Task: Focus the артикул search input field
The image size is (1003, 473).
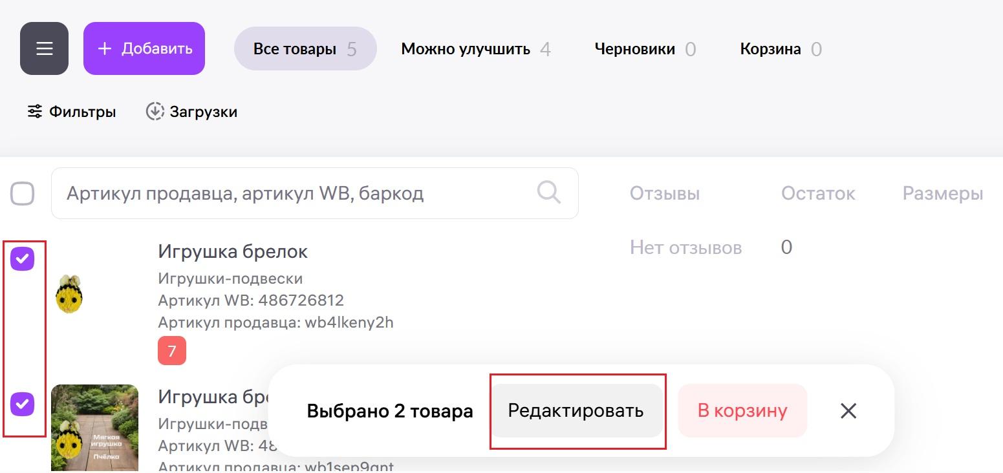Action: (x=315, y=193)
